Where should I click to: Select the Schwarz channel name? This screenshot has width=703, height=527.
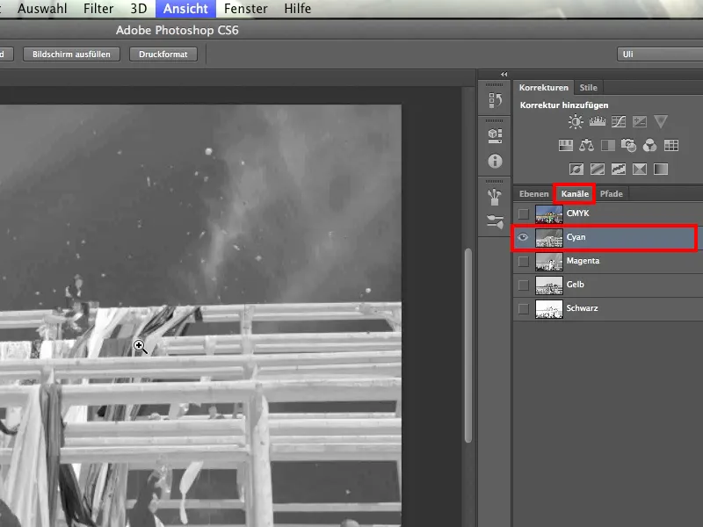(582, 308)
